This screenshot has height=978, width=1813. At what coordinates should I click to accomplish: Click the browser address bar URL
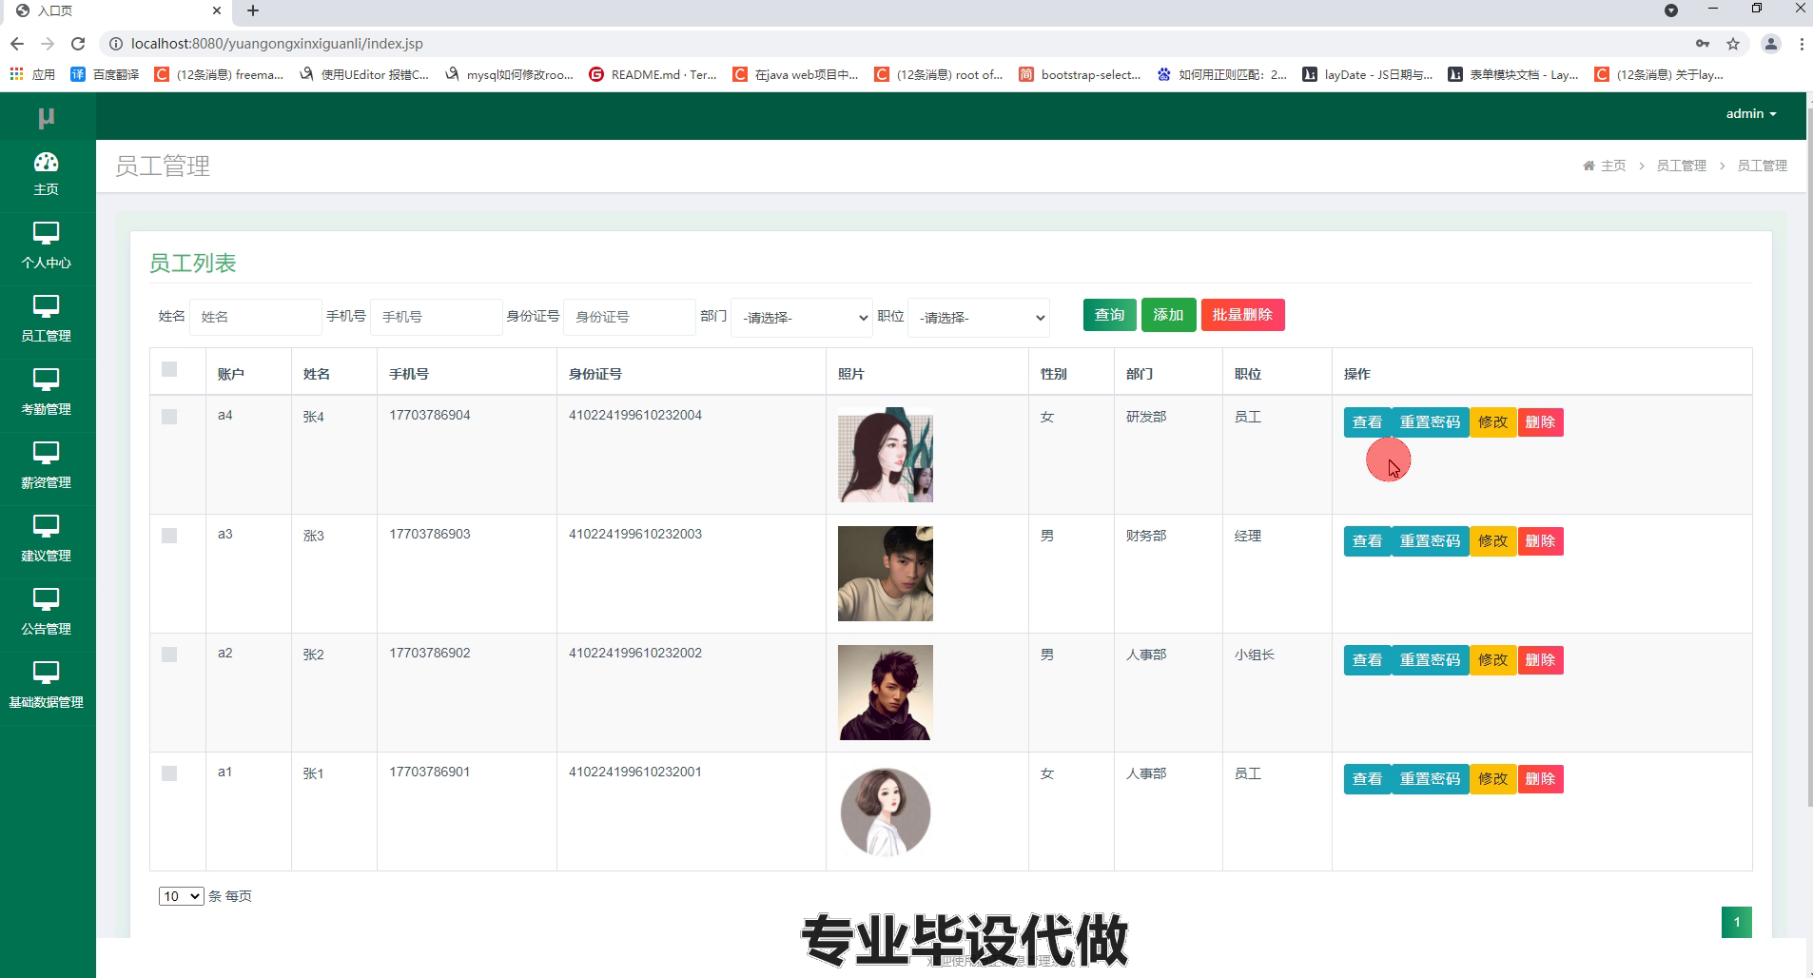click(x=277, y=44)
